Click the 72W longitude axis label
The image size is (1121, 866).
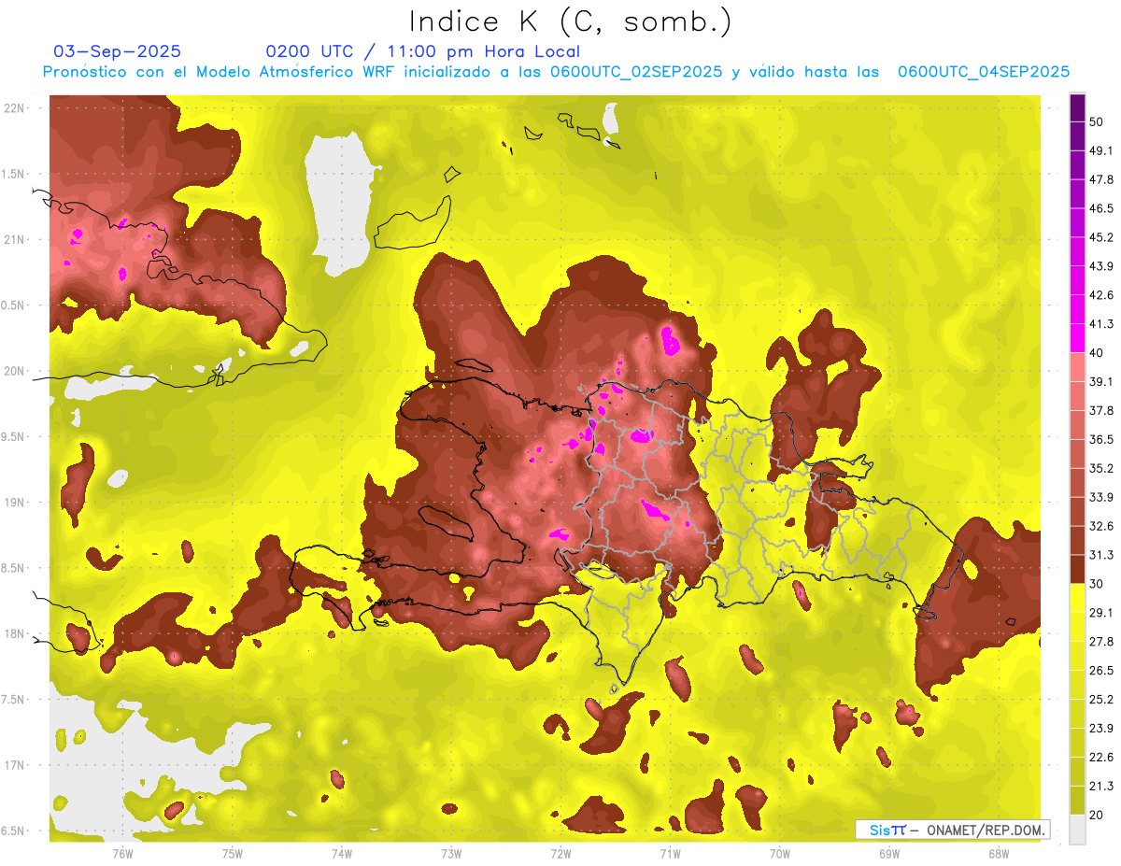point(560,853)
